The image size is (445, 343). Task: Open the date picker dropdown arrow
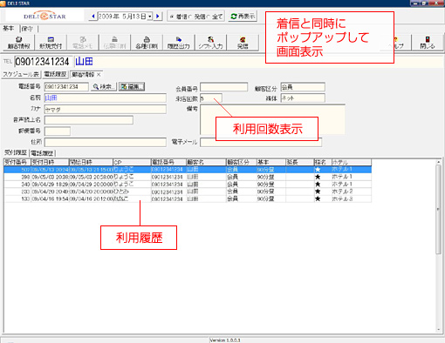pyautogui.click(x=150, y=17)
